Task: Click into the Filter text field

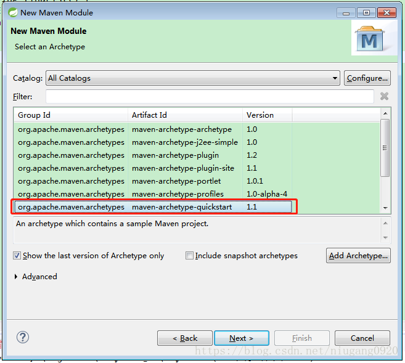Action: (210, 96)
